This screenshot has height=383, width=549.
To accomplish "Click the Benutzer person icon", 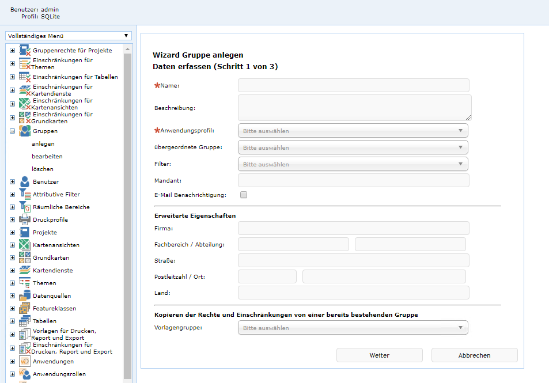I will click(x=25, y=182).
